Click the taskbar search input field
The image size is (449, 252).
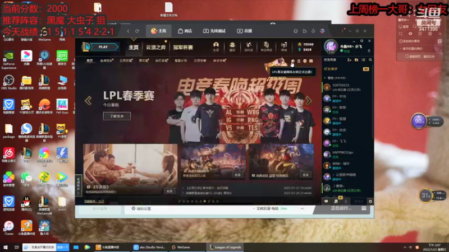tap(39, 247)
